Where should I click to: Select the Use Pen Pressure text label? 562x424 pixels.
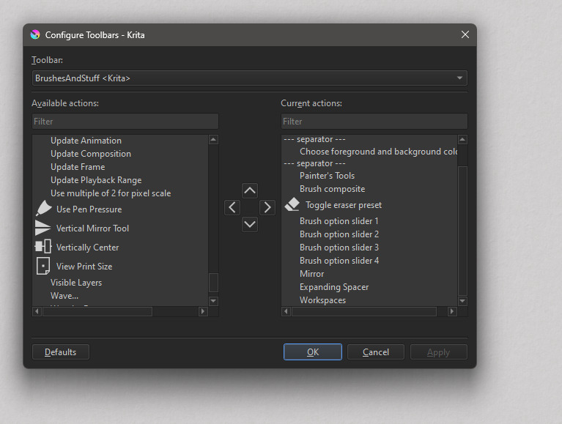point(89,209)
